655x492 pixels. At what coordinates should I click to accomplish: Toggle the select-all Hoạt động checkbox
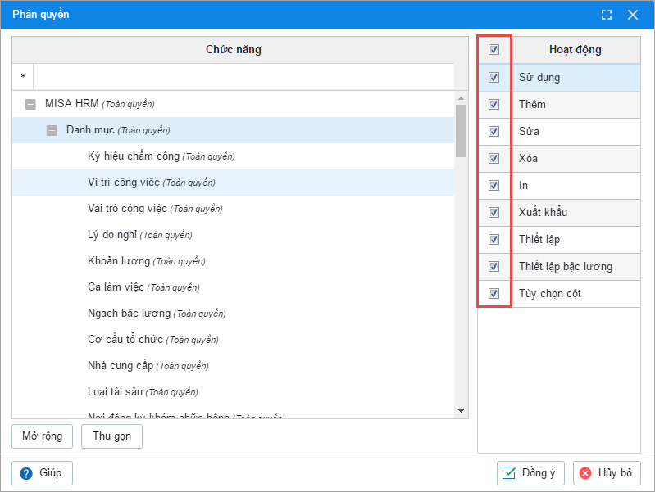(x=494, y=50)
